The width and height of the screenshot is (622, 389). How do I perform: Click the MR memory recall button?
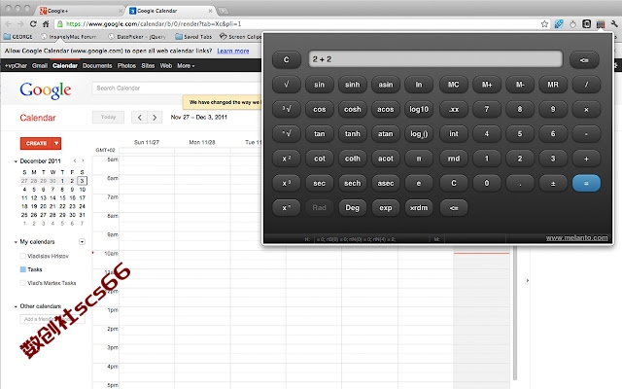point(553,85)
